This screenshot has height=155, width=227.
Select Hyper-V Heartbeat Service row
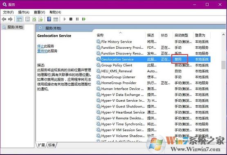[x=153, y=112]
